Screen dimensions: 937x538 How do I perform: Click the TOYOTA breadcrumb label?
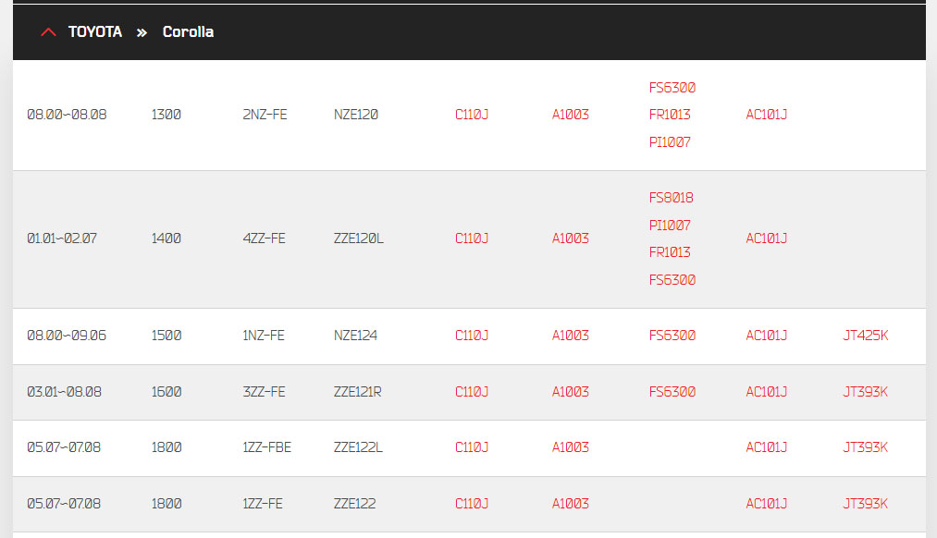(95, 31)
